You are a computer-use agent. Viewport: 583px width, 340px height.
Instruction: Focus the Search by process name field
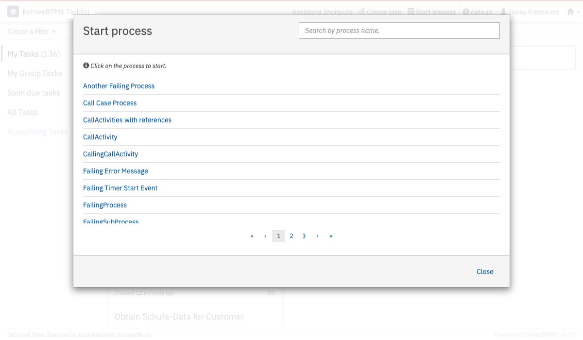click(x=399, y=31)
